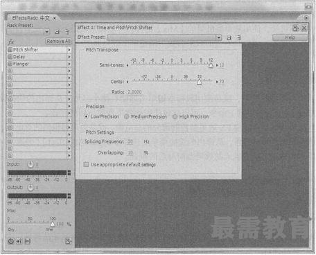This screenshot has width=316, height=255.
Task: Switch to the Effects Rack tab
Action: pyautogui.click(x=30, y=18)
